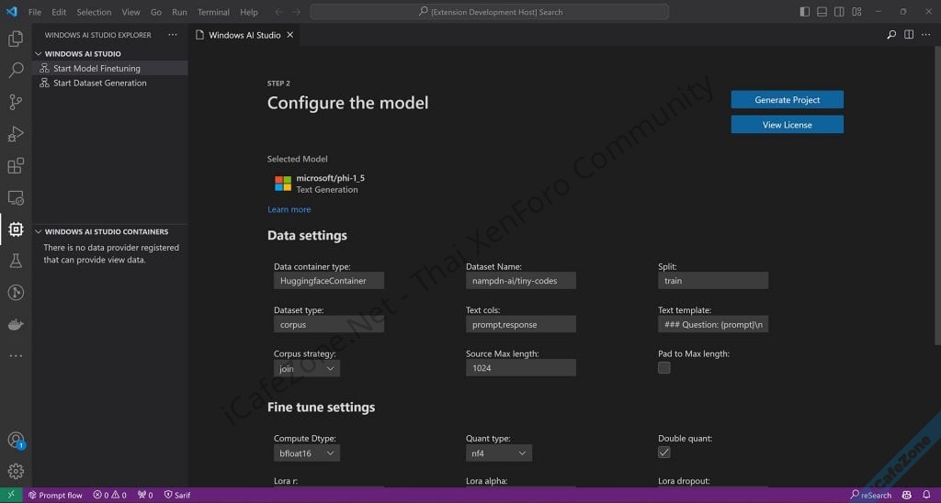
Task: Open the Docker whale icon
Action: pyautogui.click(x=16, y=324)
